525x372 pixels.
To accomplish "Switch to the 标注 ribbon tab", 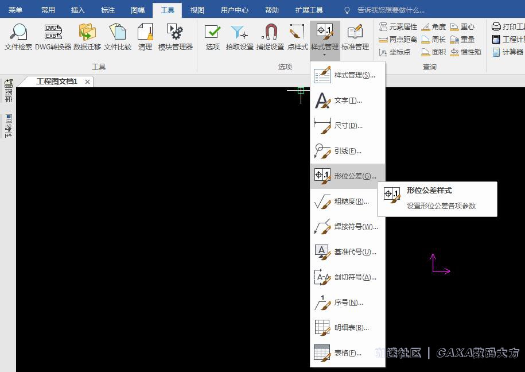I will (x=107, y=10).
